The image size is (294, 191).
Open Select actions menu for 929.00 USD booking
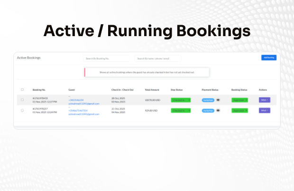[265, 110]
